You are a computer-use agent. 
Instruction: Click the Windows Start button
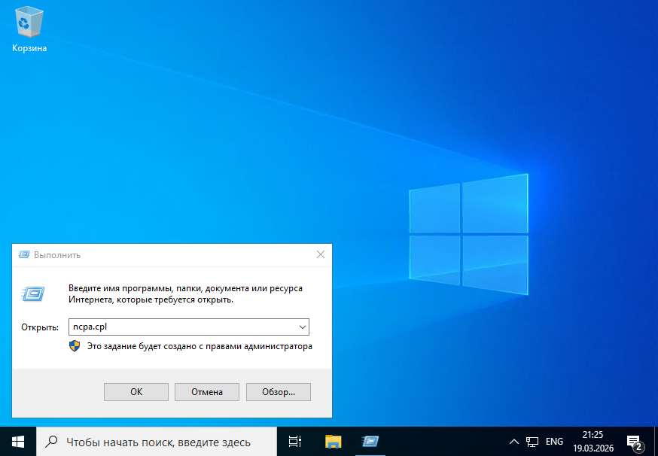[x=17, y=442]
